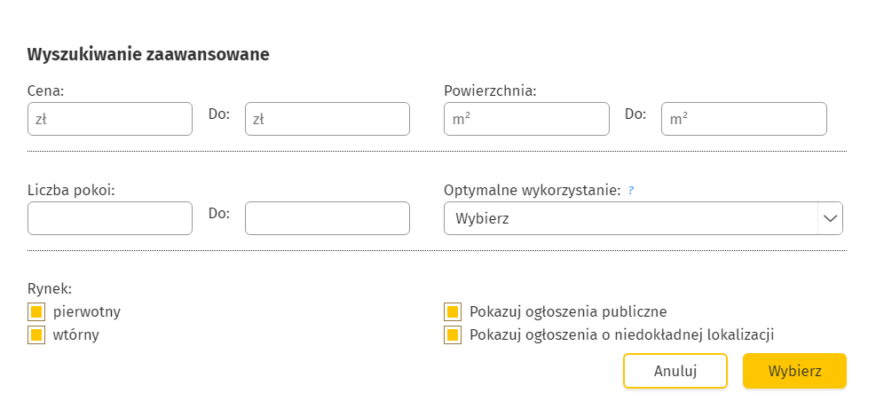Click the maximum Powierzchnia field
Viewport: 876px width, 409px height.
pos(744,119)
